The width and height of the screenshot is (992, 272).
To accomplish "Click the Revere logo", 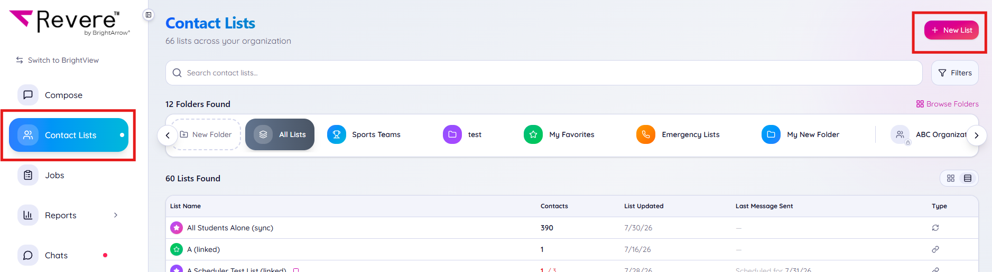I will tap(70, 23).
